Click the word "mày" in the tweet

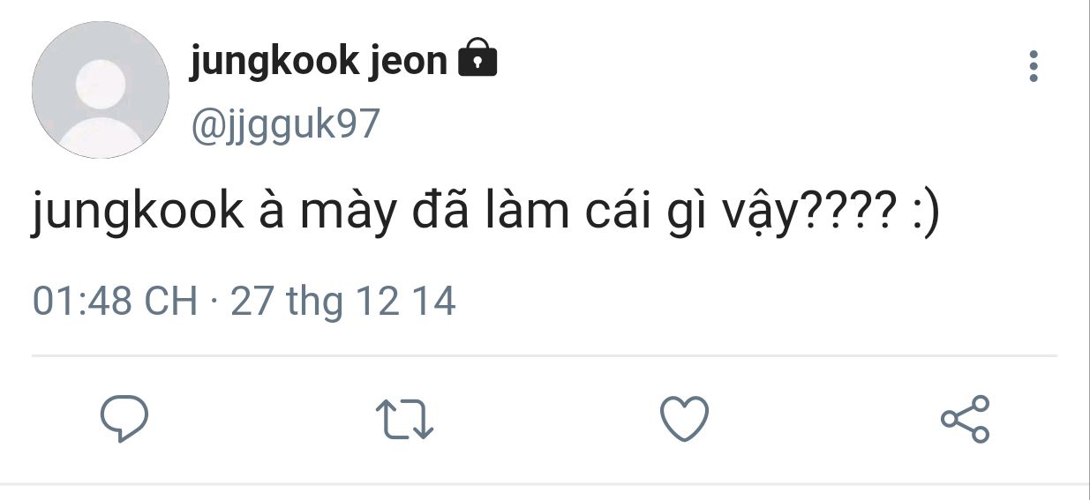click(348, 213)
